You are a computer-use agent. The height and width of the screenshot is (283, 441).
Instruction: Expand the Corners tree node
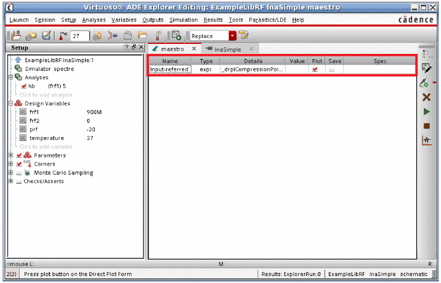[x=11, y=164]
